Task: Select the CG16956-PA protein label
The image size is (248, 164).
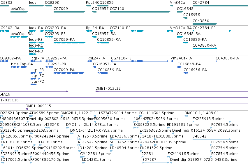Action: click(x=195, y=70)
